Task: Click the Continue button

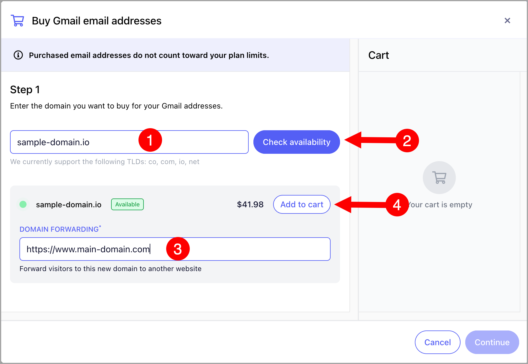Action: point(492,342)
